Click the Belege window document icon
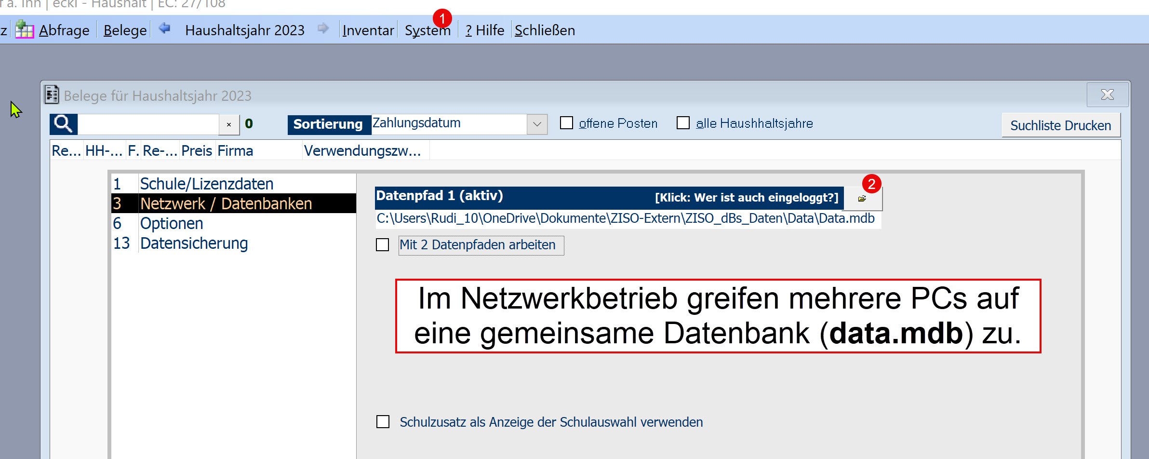 coord(52,94)
